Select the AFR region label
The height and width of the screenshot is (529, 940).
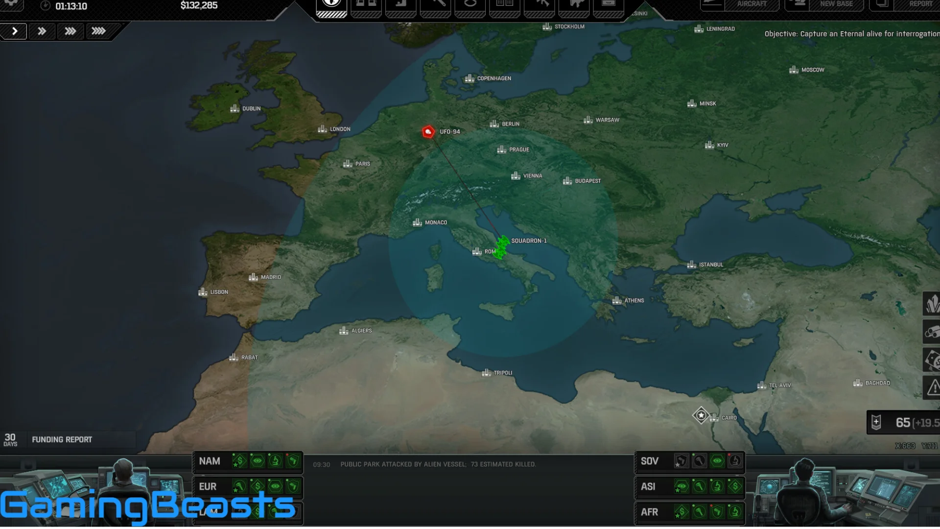tap(650, 512)
